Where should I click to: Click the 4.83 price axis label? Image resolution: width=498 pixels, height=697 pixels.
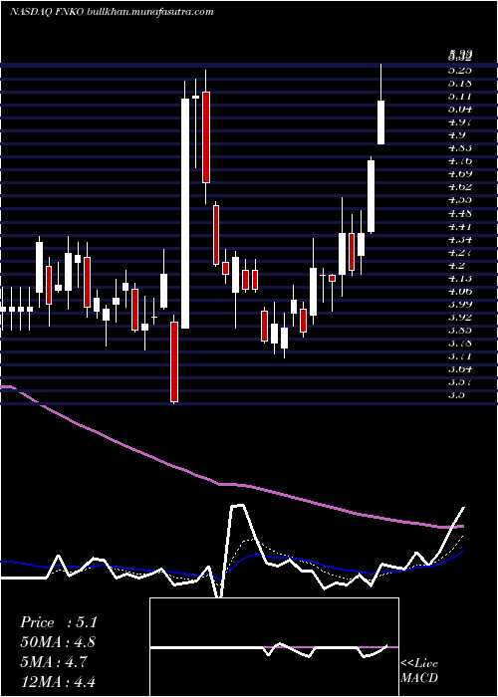point(460,148)
